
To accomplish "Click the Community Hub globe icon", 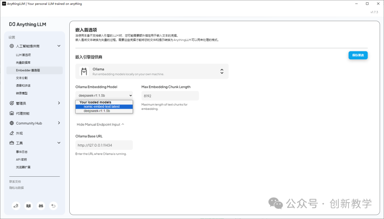I will (x=11, y=123).
